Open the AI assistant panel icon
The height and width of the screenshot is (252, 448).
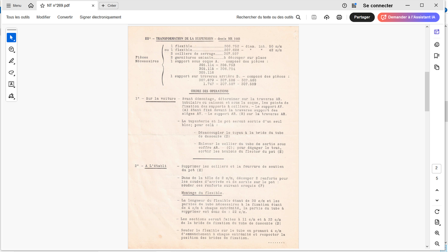[437, 32]
